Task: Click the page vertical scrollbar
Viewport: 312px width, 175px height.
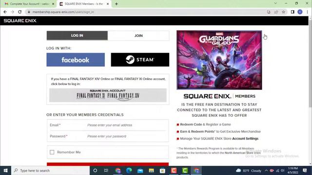Action: click(310, 64)
